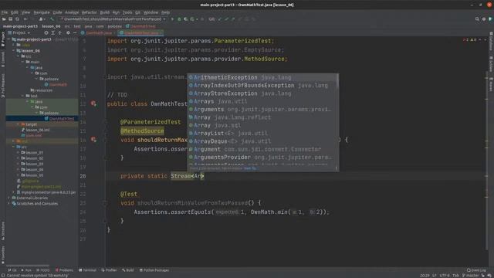Click the Select Opened File target icon
Screen dimensions: 494x278
pos(46,32)
